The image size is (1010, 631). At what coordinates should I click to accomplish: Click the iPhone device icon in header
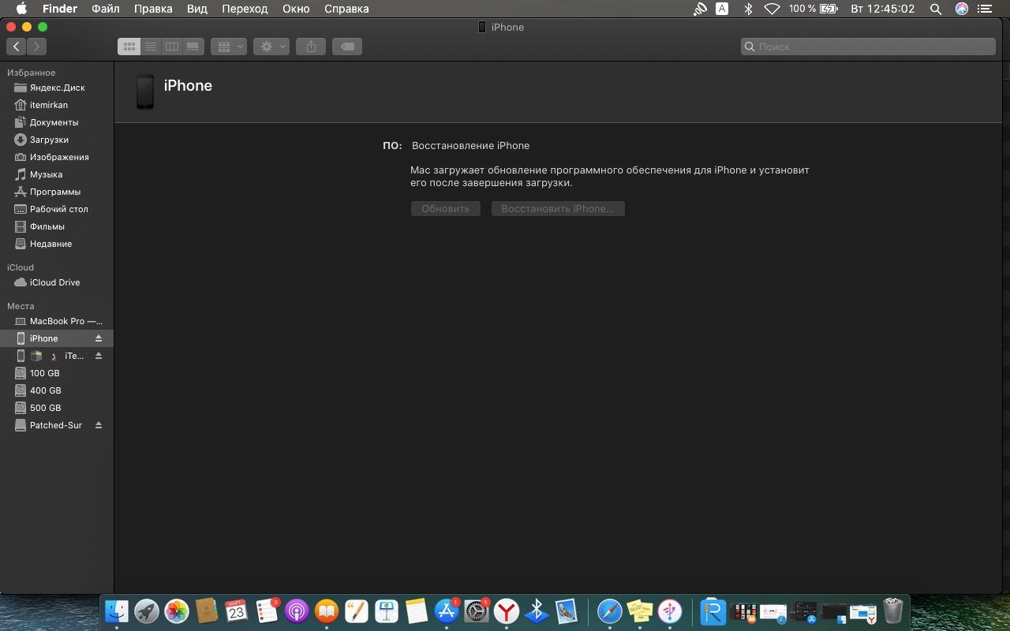pos(144,91)
